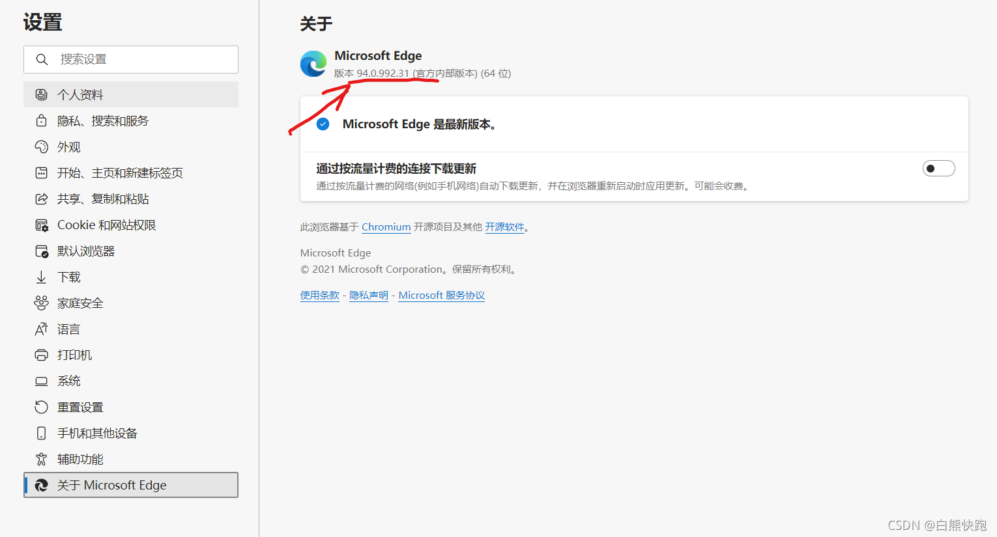Go to 默认浏览器 settings

tap(131, 251)
